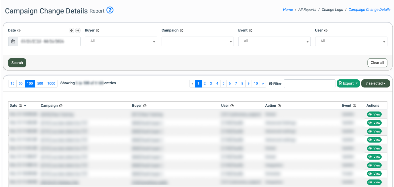Click the Filter help question icon
The image size is (394, 187).
[270, 84]
